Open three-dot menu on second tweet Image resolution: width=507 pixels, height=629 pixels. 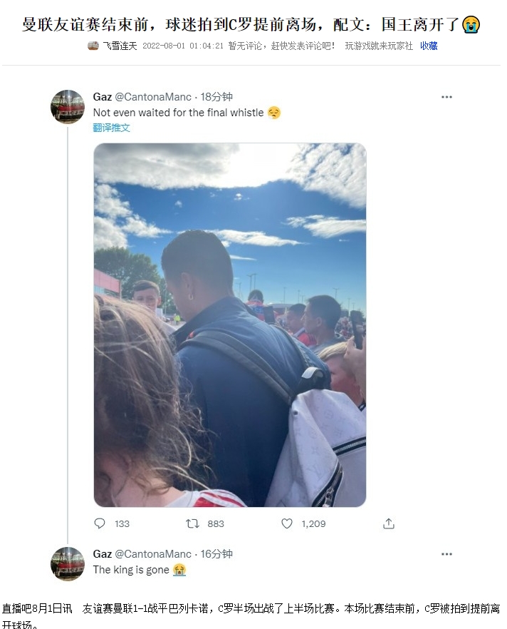446,554
